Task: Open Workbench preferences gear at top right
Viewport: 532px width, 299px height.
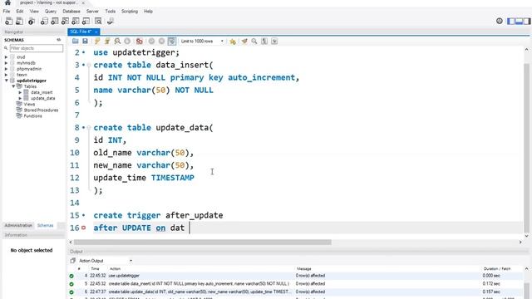Action: pyautogui.click(x=500, y=21)
